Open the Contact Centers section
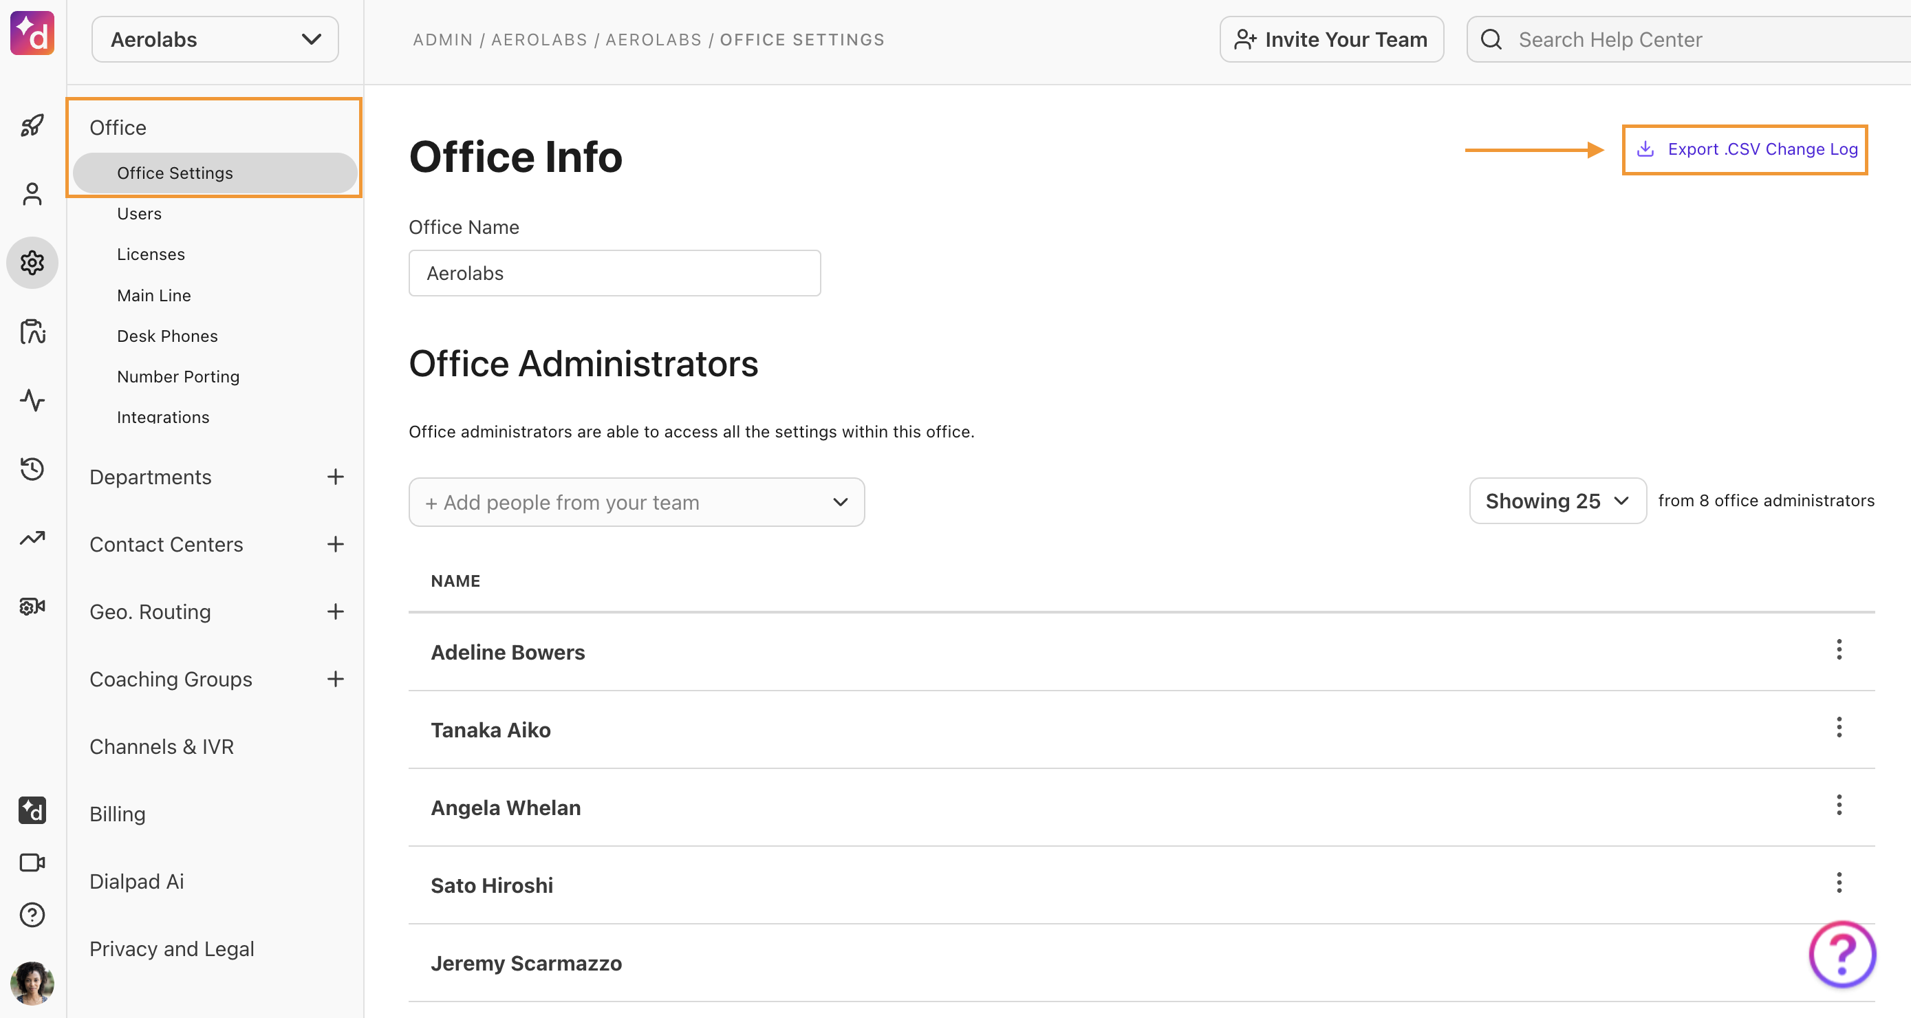1911x1018 pixels. click(x=166, y=545)
